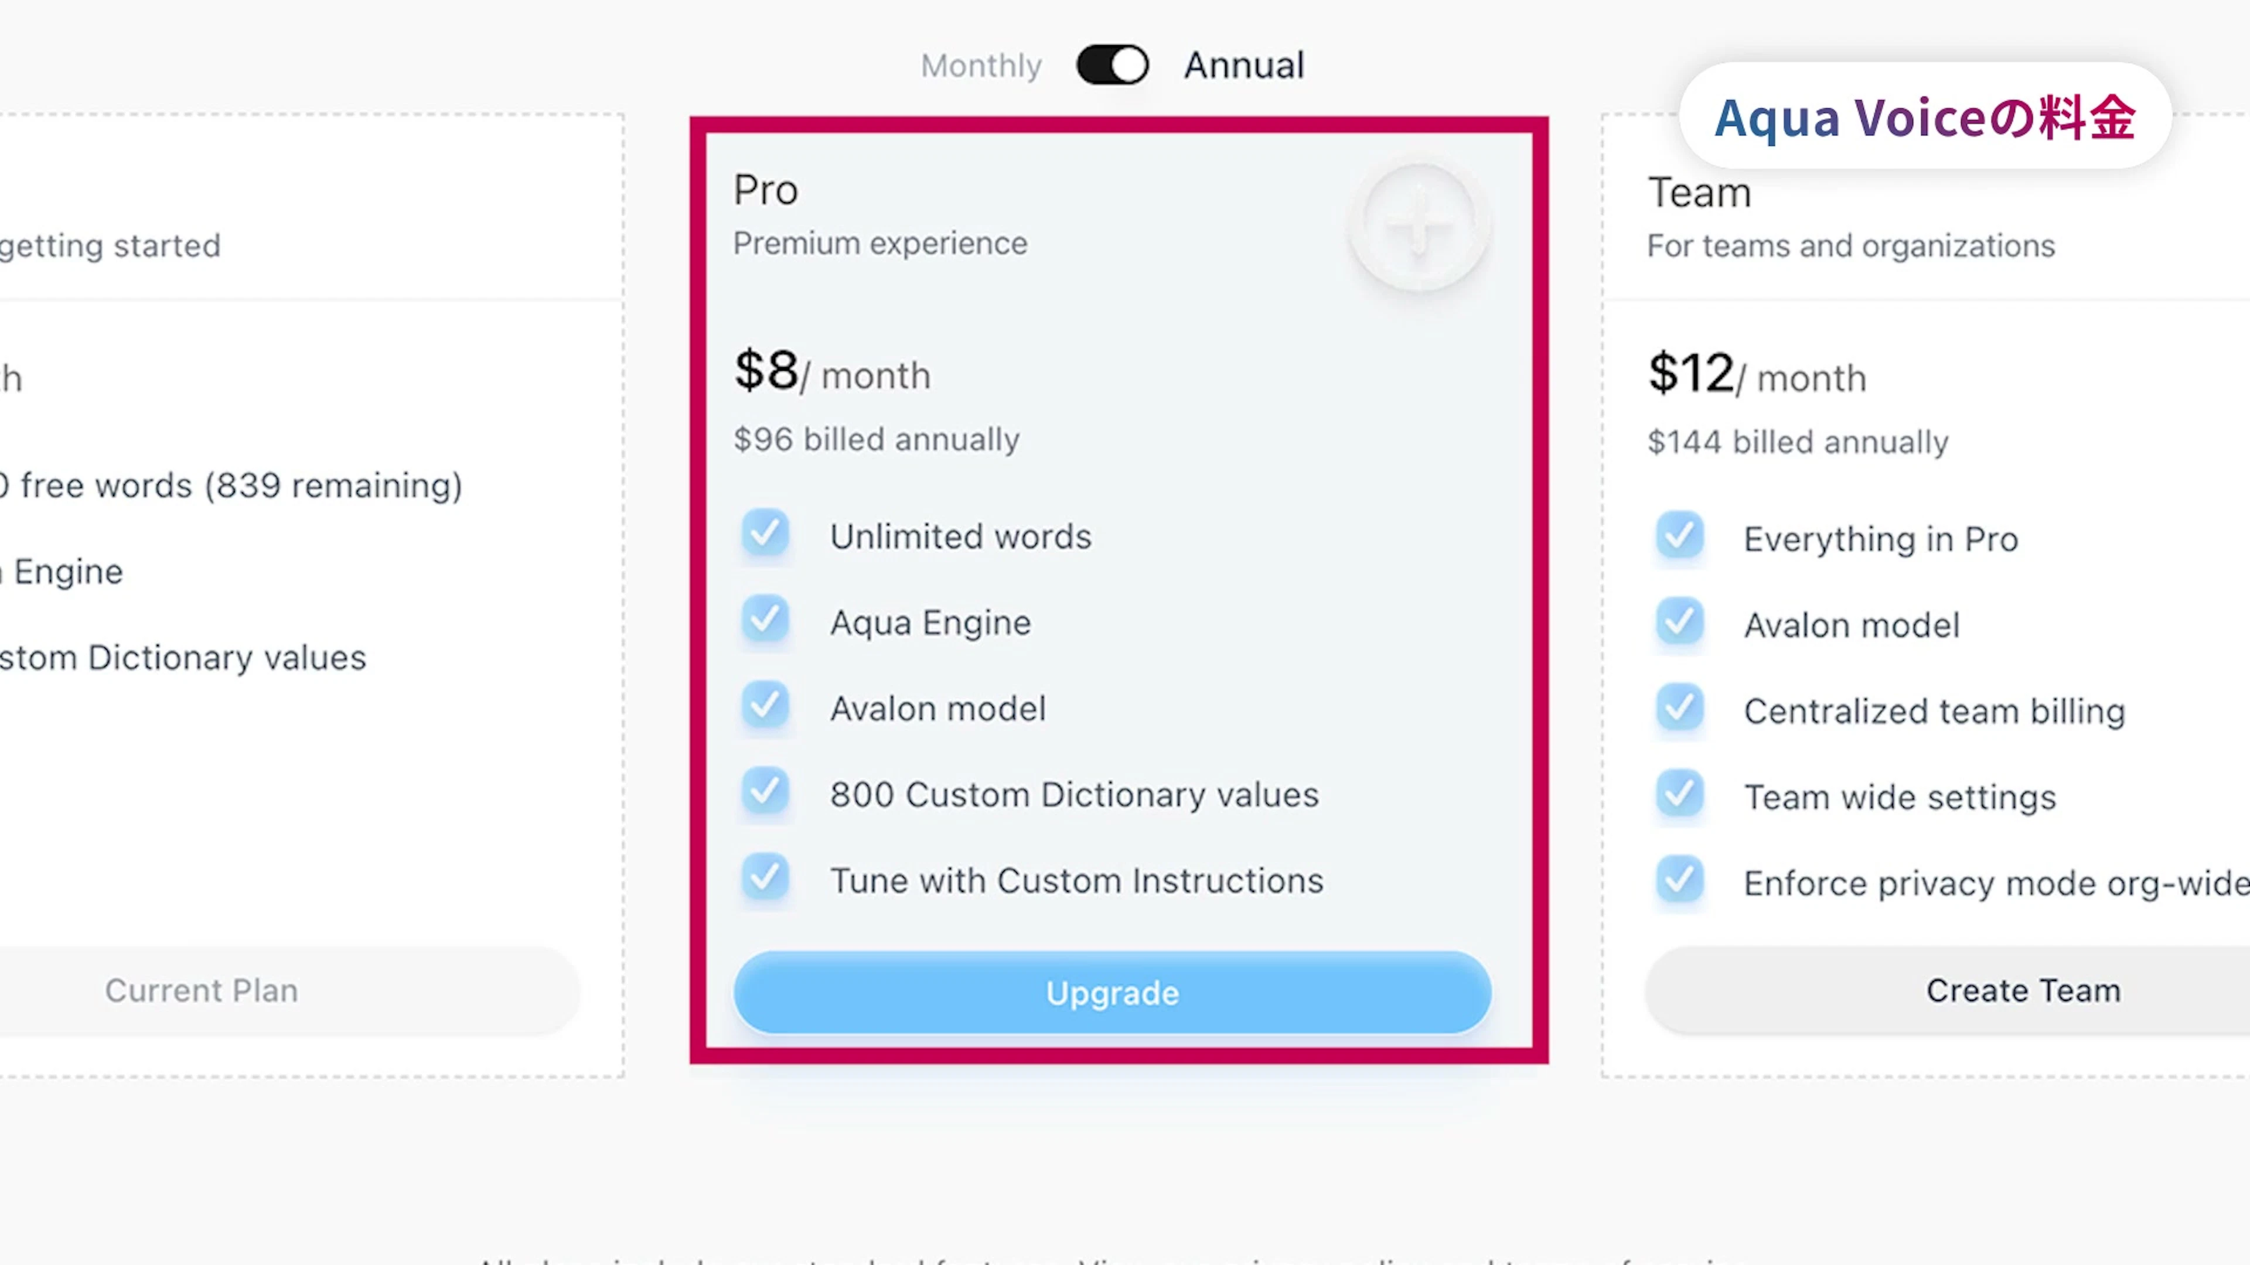
Task: Click the Aqua Voice pricing label badge
Action: [x=1924, y=116]
